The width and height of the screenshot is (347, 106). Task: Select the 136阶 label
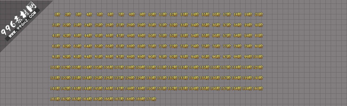[x=215, y=78]
